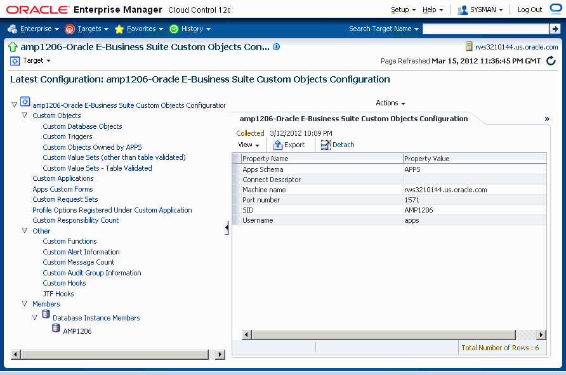Click the Targets bullseye icon
This screenshot has width=566, height=375.
pos(70,29)
